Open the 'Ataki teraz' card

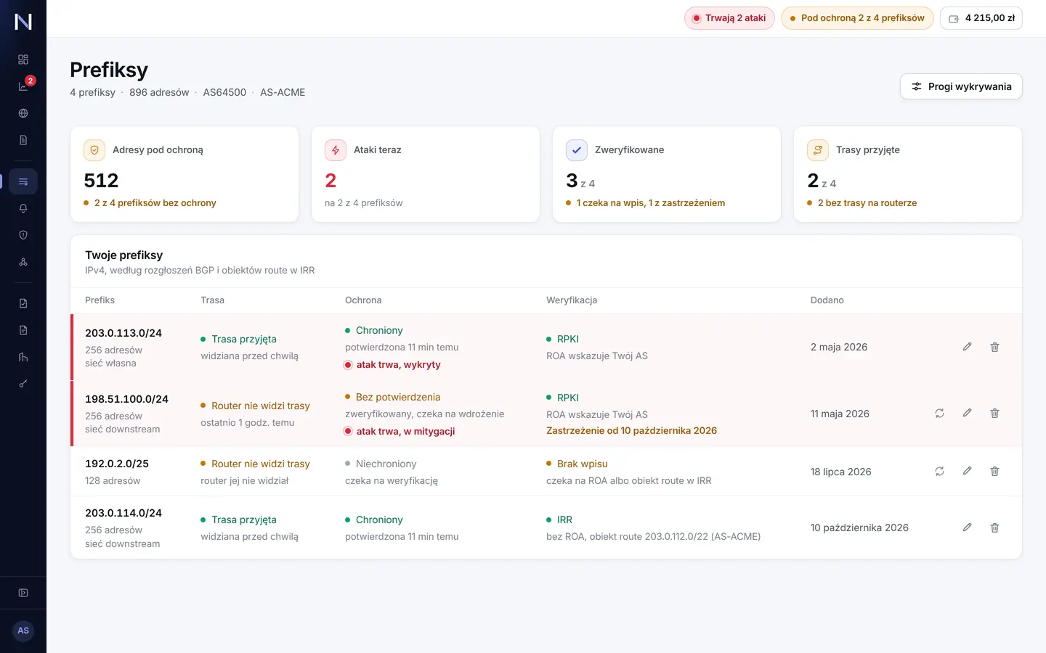click(426, 174)
